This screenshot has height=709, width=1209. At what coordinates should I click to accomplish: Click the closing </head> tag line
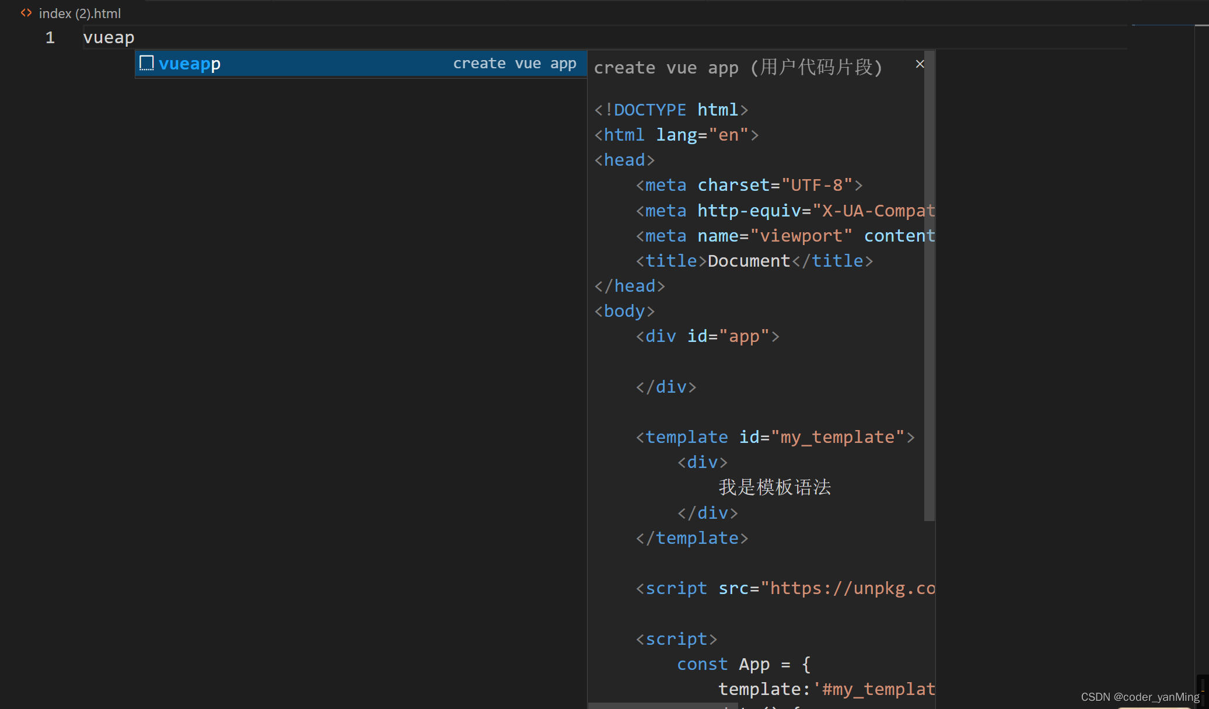click(630, 286)
